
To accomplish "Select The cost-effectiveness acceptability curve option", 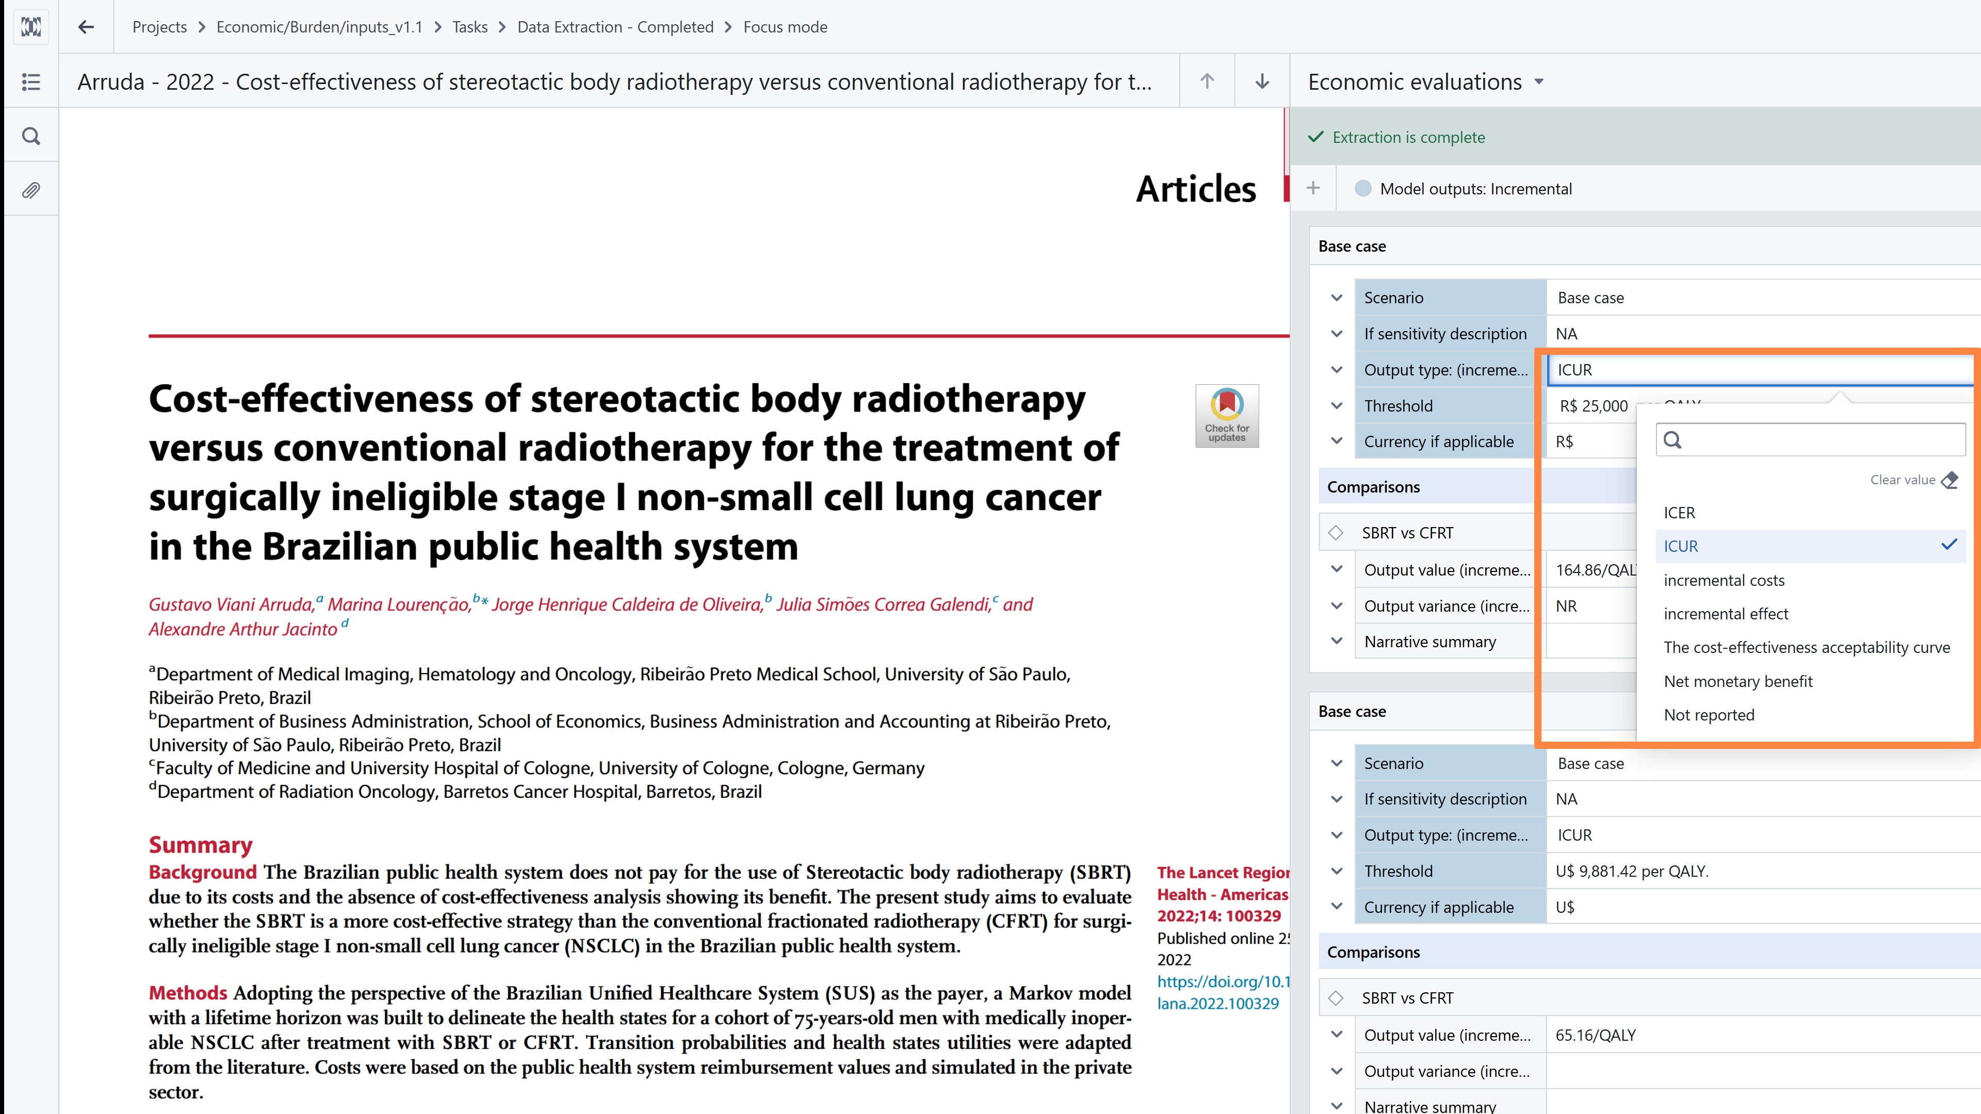I will (x=1810, y=647).
